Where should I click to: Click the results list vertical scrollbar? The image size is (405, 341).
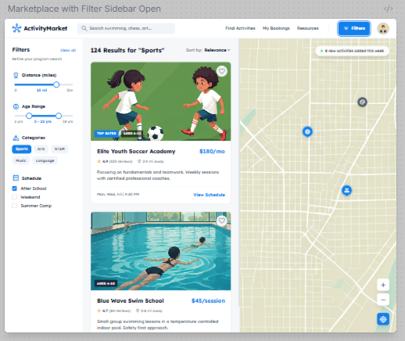[238, 172]
